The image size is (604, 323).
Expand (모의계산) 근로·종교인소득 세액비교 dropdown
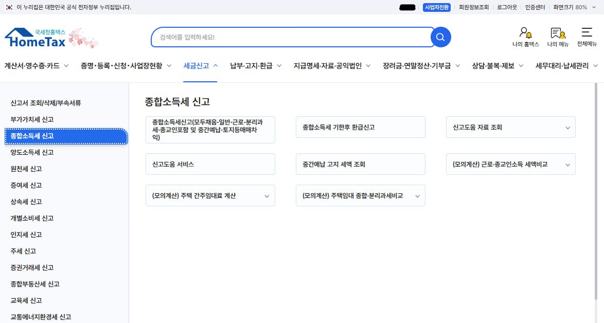coord(511,164)
